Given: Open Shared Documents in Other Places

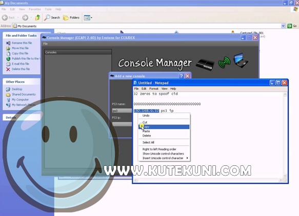Looking at the screenshot, I should pyautogui.click(x=24, y=94).
